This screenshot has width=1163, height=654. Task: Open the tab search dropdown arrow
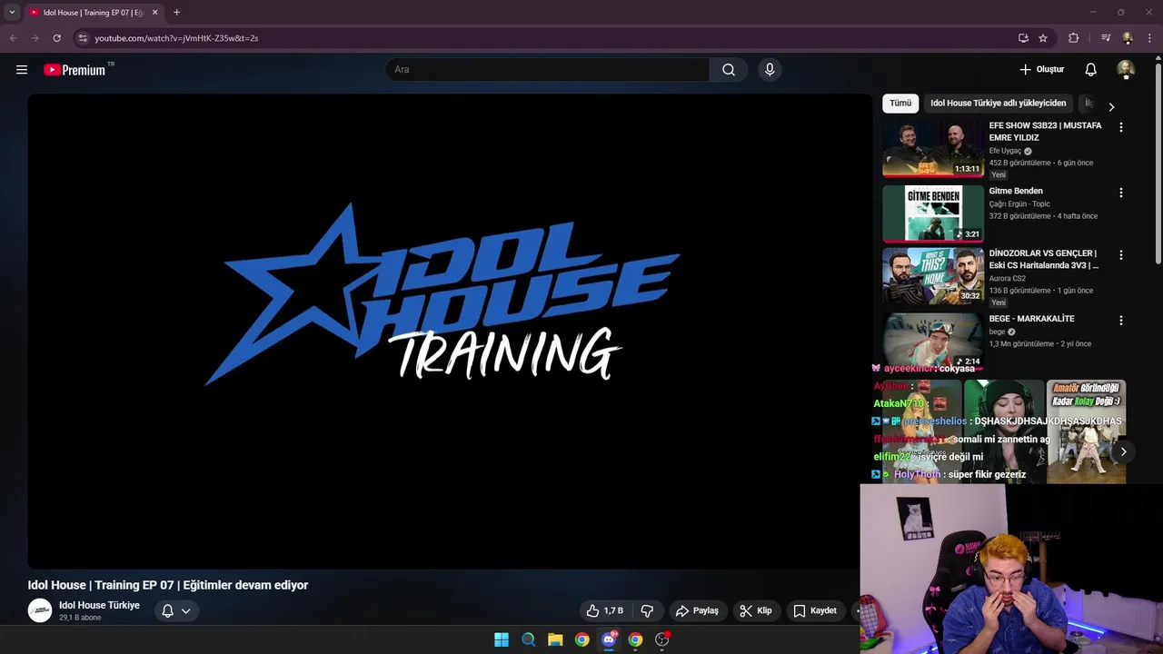pos(12,13)
